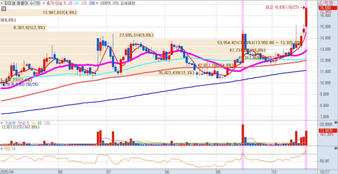Pick the green 60 volume MA legend
The width and height of the screenshot is (338, 174).
pyautogui.click(x=40, y=123)
